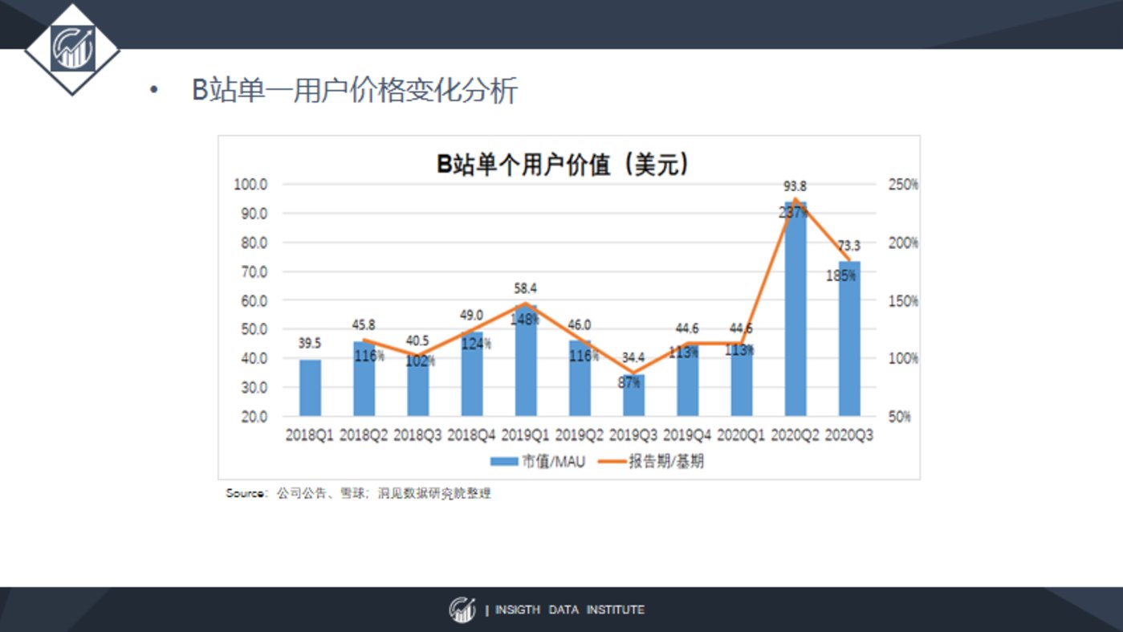1123x632 pixels.
Task: Select the percent label '87%'
Action: (x=629, y=383)
